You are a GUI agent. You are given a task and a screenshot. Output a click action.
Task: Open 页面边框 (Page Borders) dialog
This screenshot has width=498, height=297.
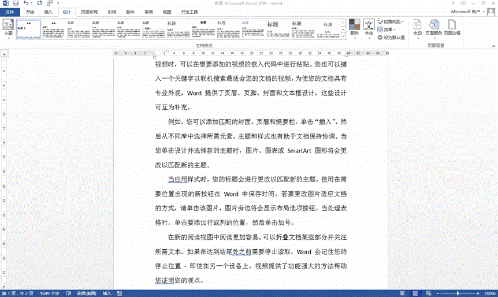(x=452, y=28)
